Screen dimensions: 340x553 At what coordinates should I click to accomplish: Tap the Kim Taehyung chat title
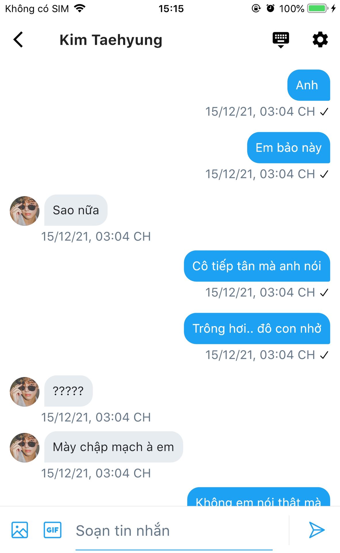[x=111, y=40]
